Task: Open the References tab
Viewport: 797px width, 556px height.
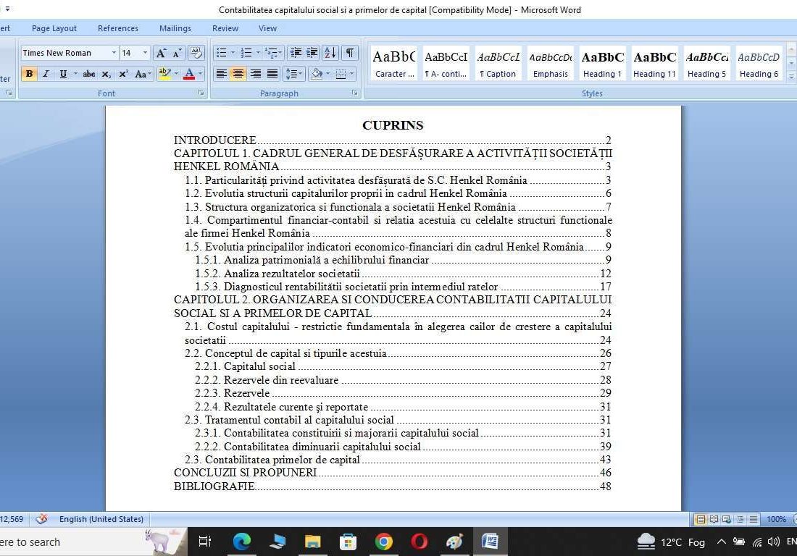Action: 118,28
